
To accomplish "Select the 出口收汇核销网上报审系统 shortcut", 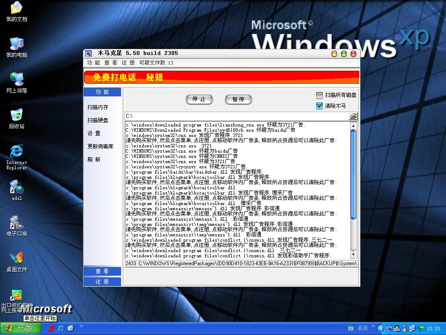I will click(17, 301).
